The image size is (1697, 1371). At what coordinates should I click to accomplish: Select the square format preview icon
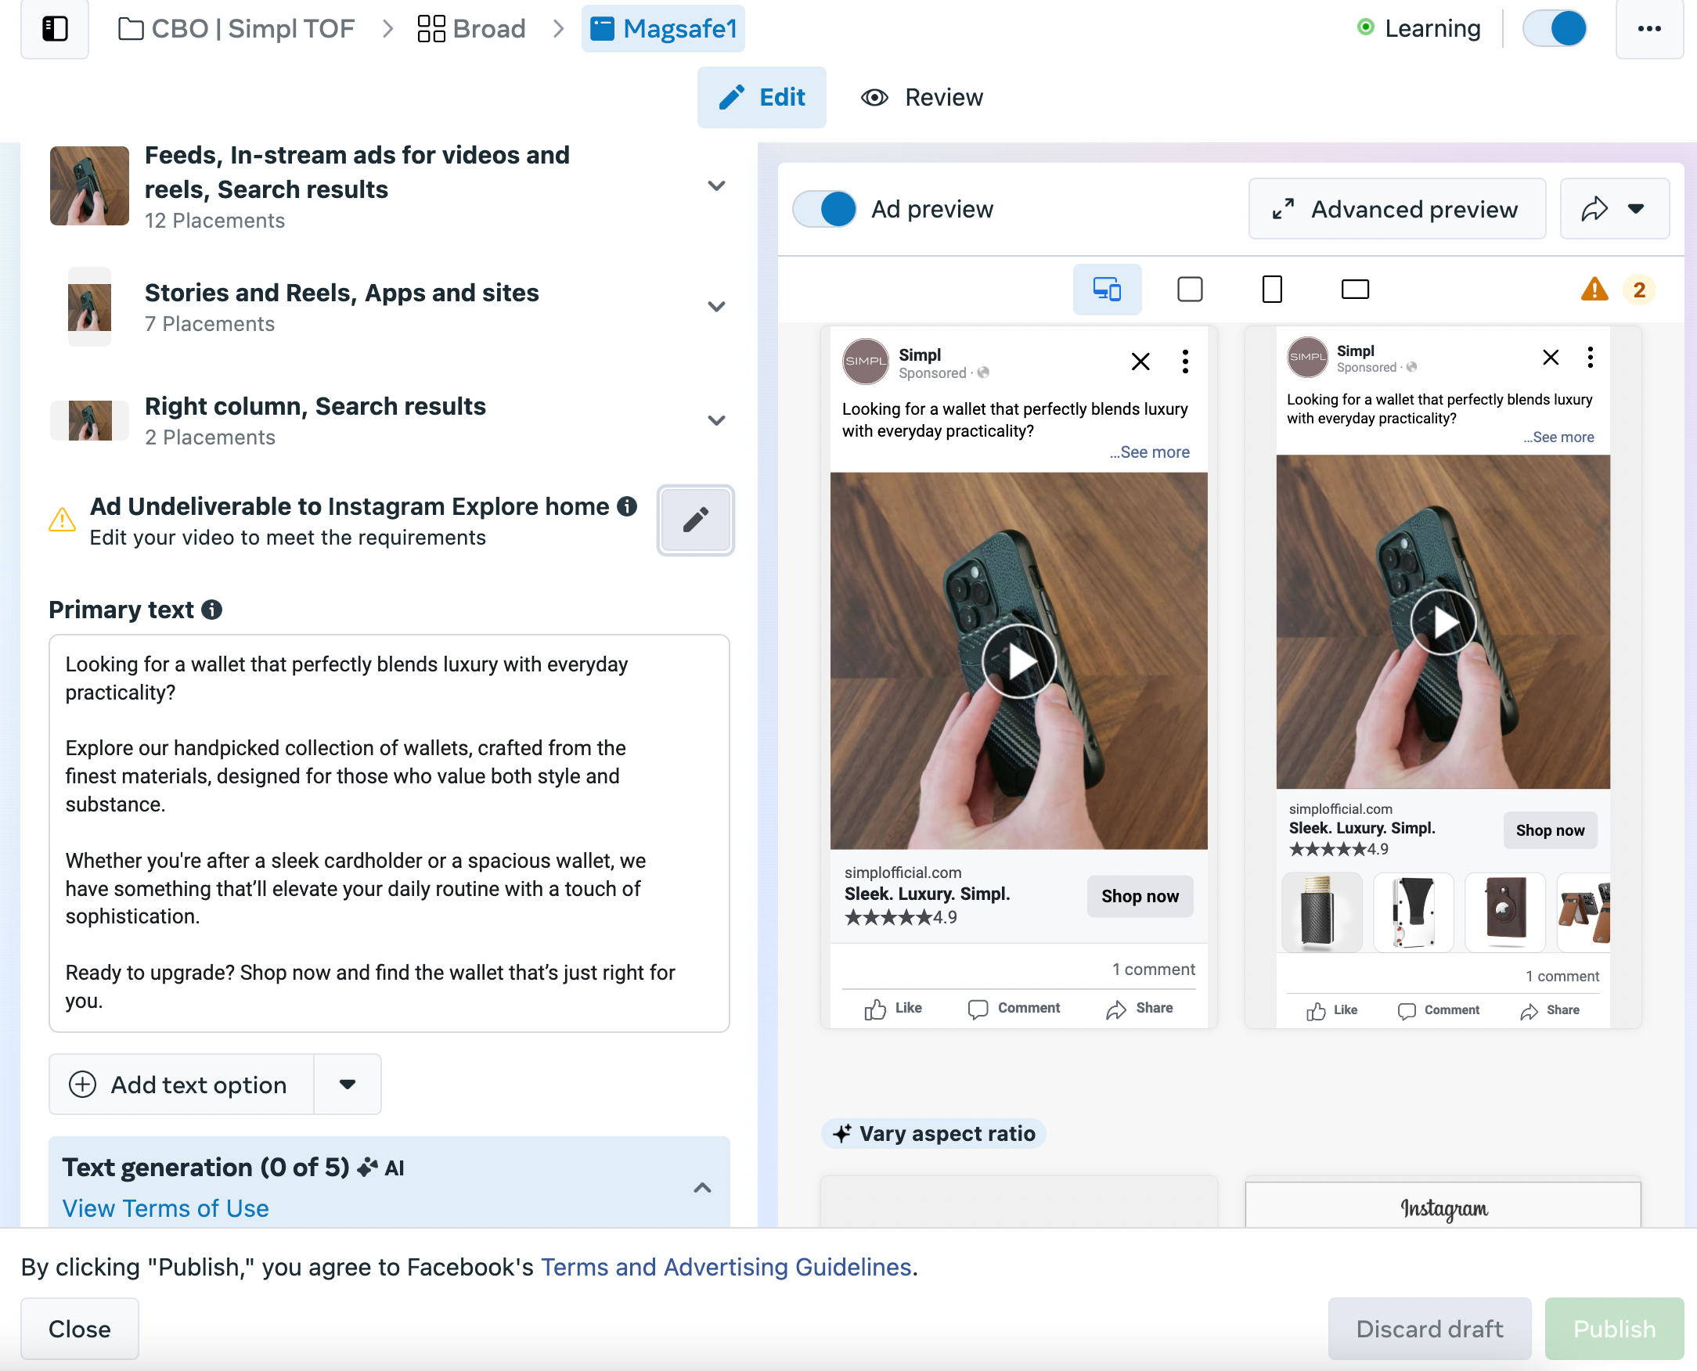pyautogui.click(x=1189, y=290)
